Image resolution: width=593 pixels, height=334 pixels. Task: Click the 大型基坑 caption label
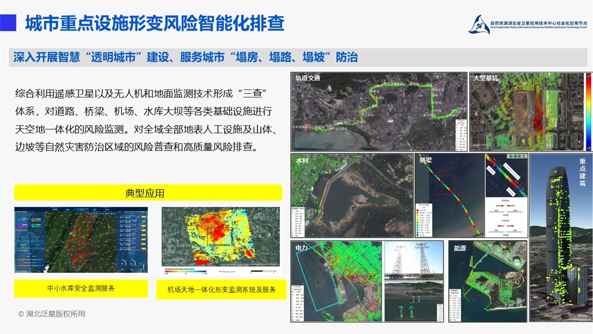pyautogui.click(x=487, y=78)
